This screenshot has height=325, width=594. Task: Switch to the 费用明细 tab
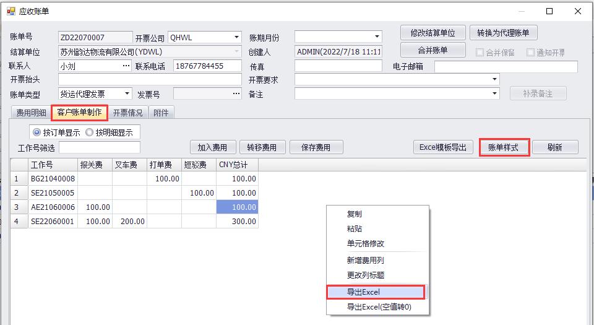pos(31,113)
